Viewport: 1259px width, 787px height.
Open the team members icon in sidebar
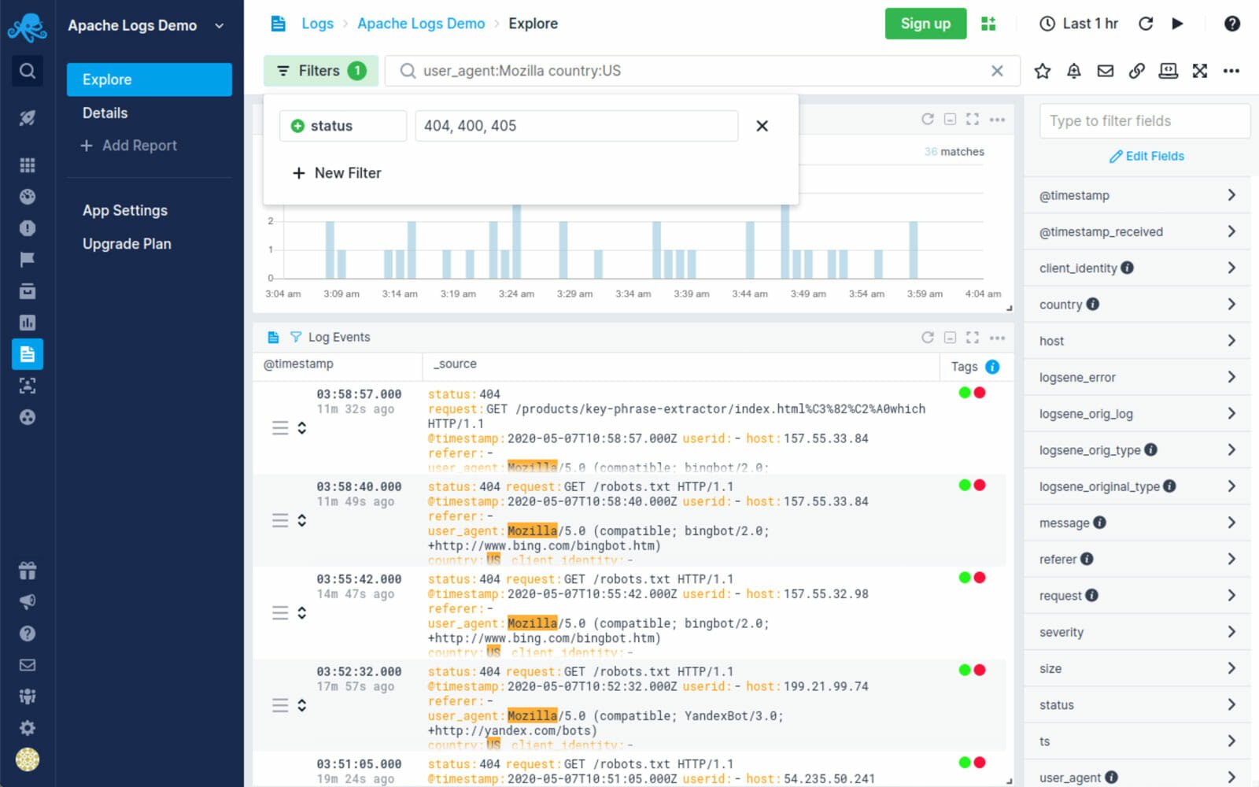point(27,696)
